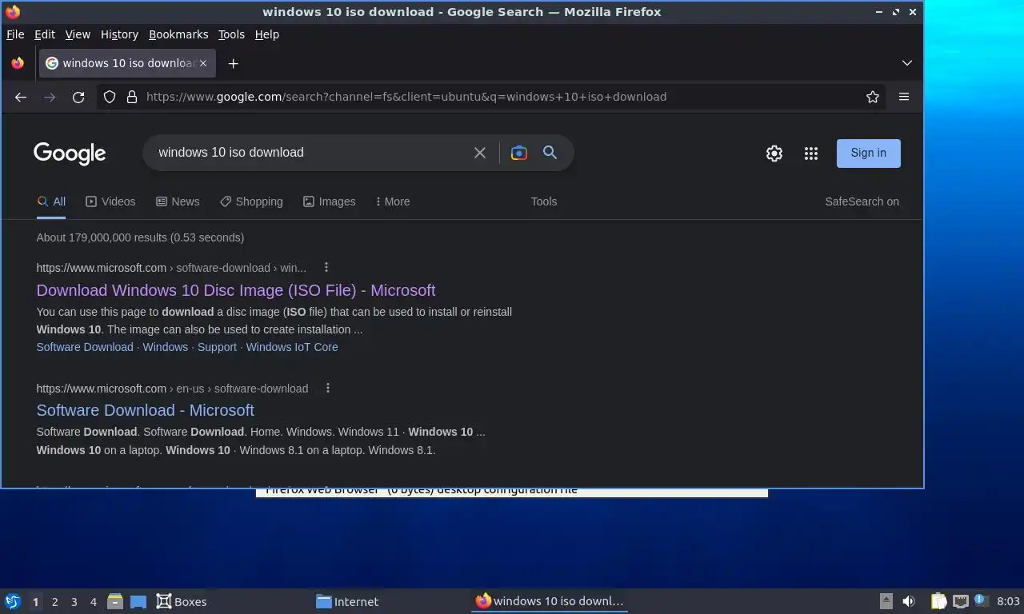The height and width of the screenshot is (614, 1024).
Task: Close the windows 10 iso download tab
Action: [203, 63]
